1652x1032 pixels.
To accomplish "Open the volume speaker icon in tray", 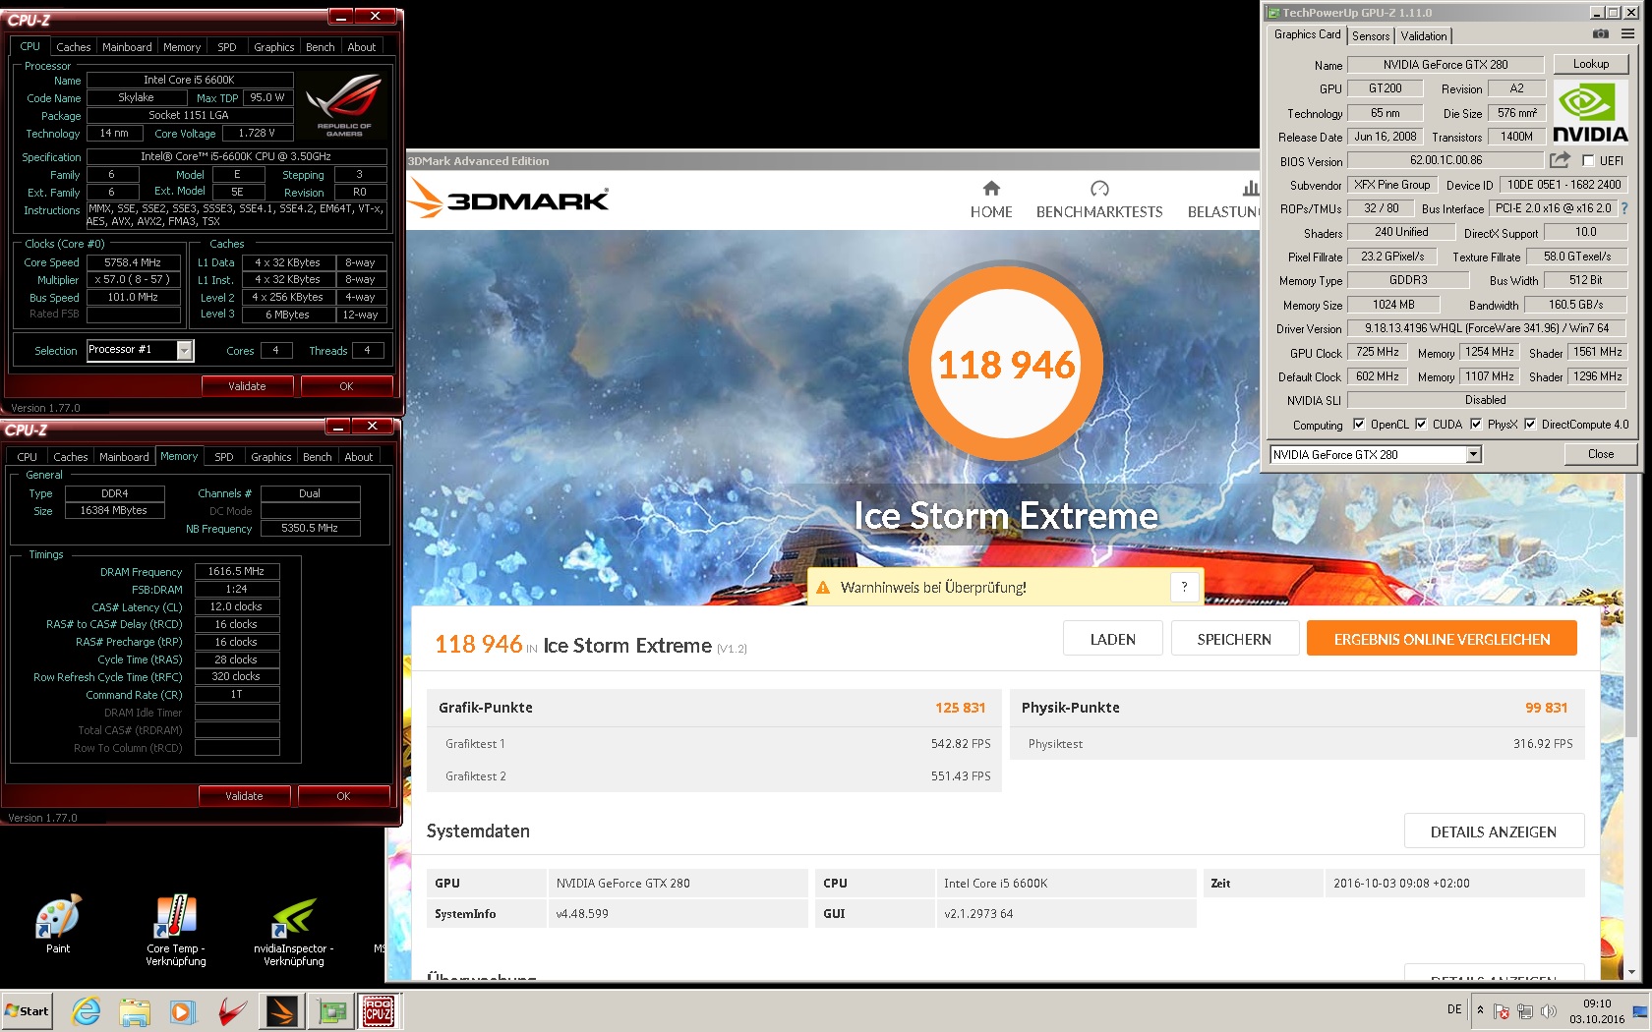I will click(1549, 1010).
